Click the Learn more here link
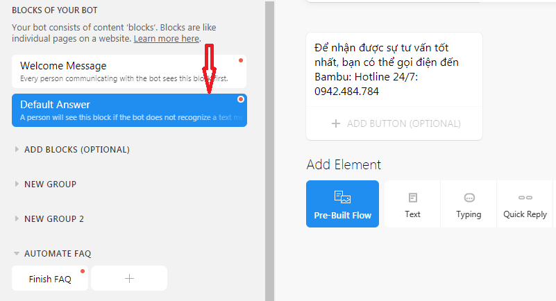The height and width of the screenshot is (301, 556). pyautogui.click(x=167, y=39)
